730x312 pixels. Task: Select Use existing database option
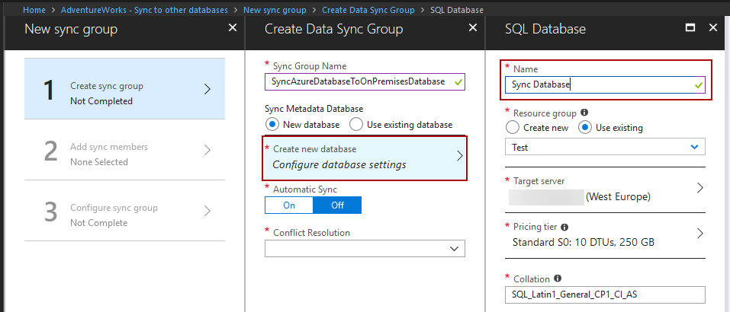tap(355, 124)
